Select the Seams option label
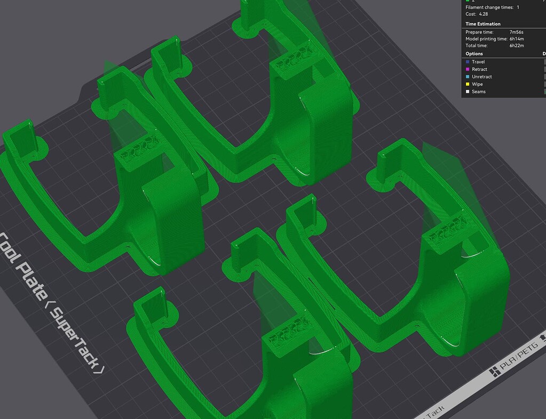Image resolution: width=546 pixels, height=419 pixels. 478,92
